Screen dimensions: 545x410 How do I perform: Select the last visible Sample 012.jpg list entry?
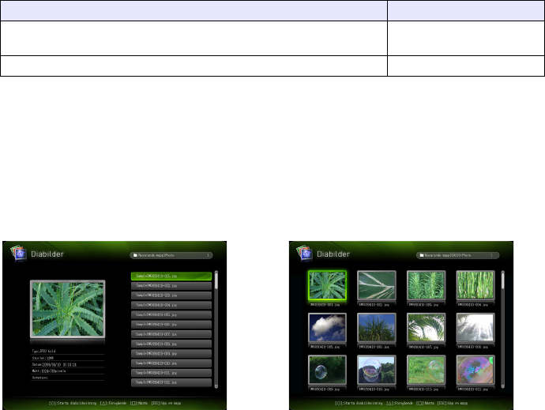[171, 382]
